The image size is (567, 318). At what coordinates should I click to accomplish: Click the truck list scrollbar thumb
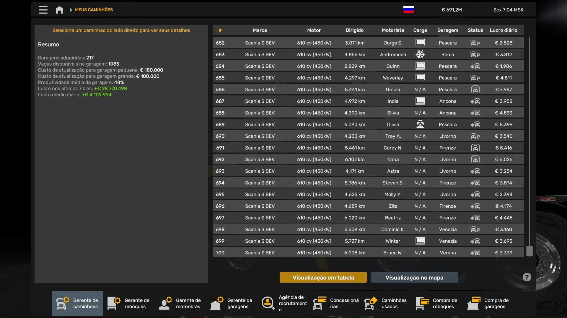pos(529,251)
